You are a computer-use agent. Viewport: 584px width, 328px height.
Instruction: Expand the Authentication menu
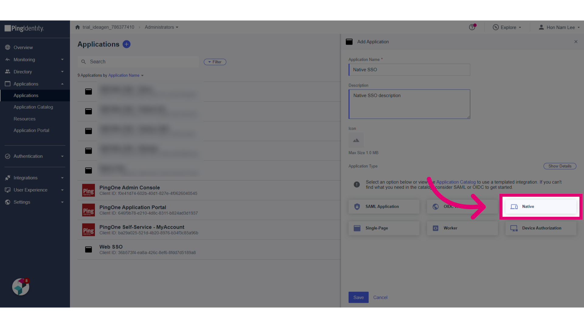click(x=62, y=156)
